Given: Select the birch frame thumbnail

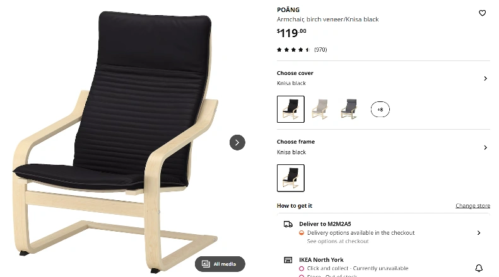Looking at the screenshot, I should click(291, 178).
